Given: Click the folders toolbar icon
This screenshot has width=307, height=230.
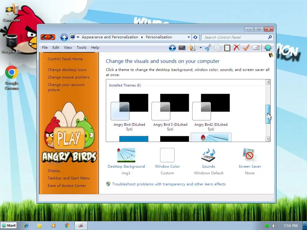Looking at the screenshot, I should pyautogui.click(x=193, y=48).
